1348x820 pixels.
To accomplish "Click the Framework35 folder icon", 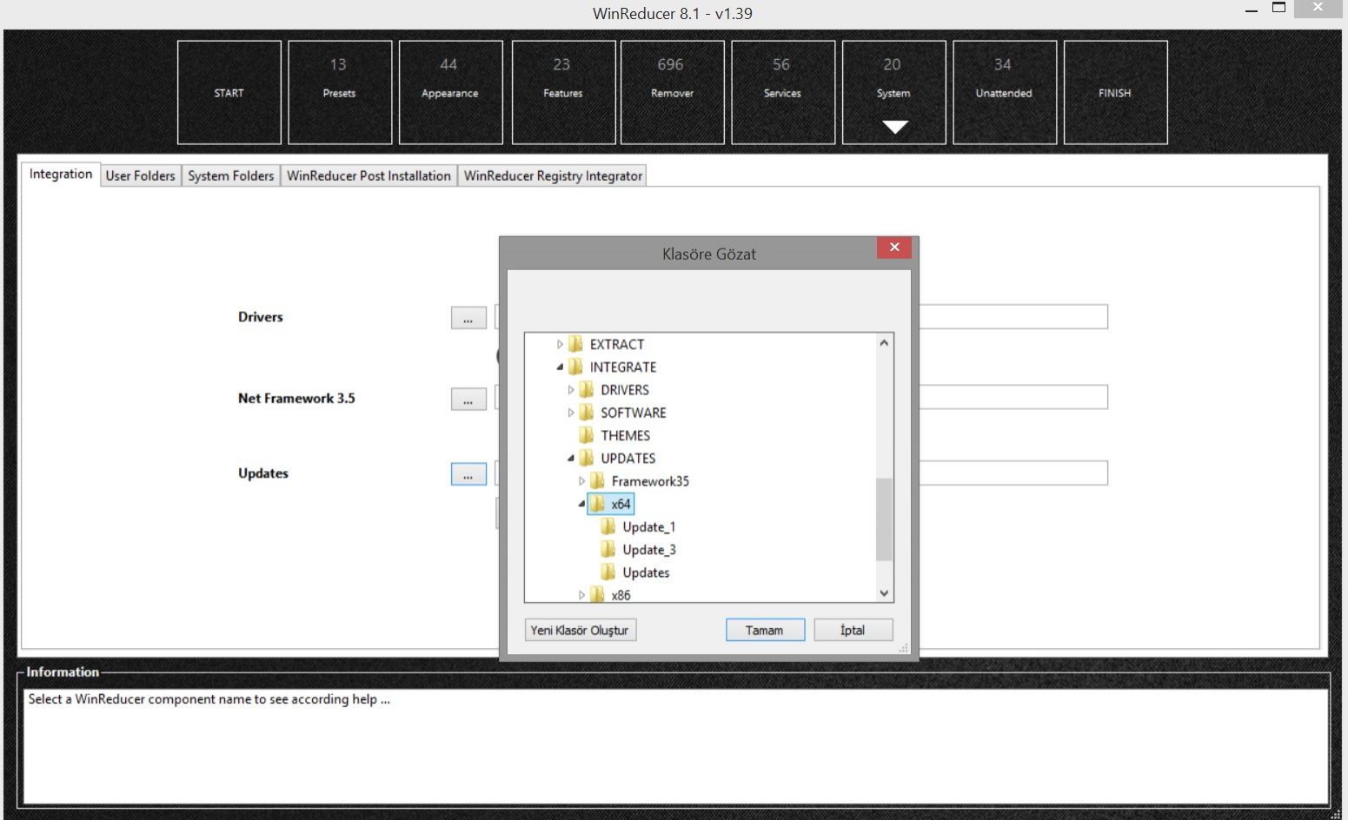I will (597, 480).
